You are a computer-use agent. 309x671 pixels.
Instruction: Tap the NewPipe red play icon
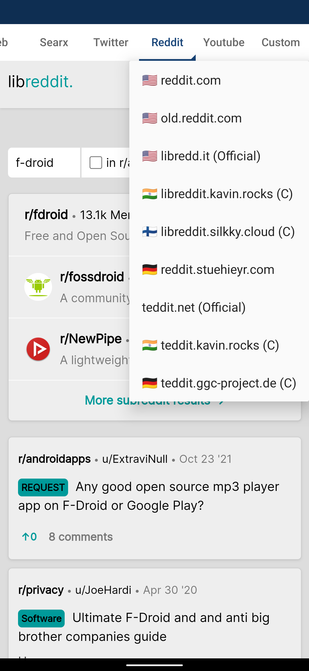(x=38, y=349)
